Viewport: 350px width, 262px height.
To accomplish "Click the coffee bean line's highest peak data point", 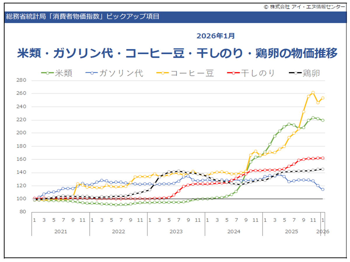I will (x=313, y=92).
